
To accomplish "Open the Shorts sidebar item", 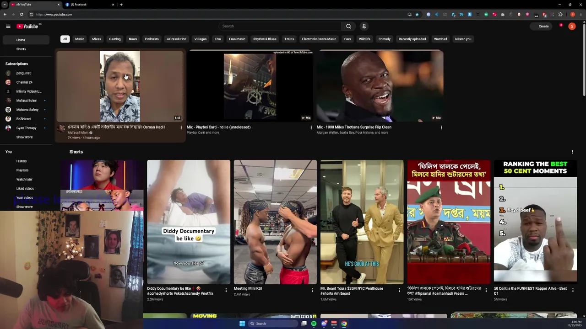I will (x=21, y=49).
